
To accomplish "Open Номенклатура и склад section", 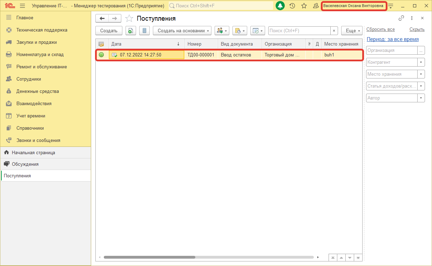I will 40,55.
